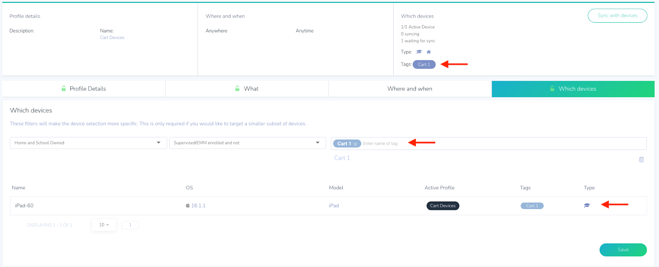Image resolution: width=659 pixels, height=267 pixels.
Task: Click the school type icon in iPad-60 row
Action: tap(587, 205)
